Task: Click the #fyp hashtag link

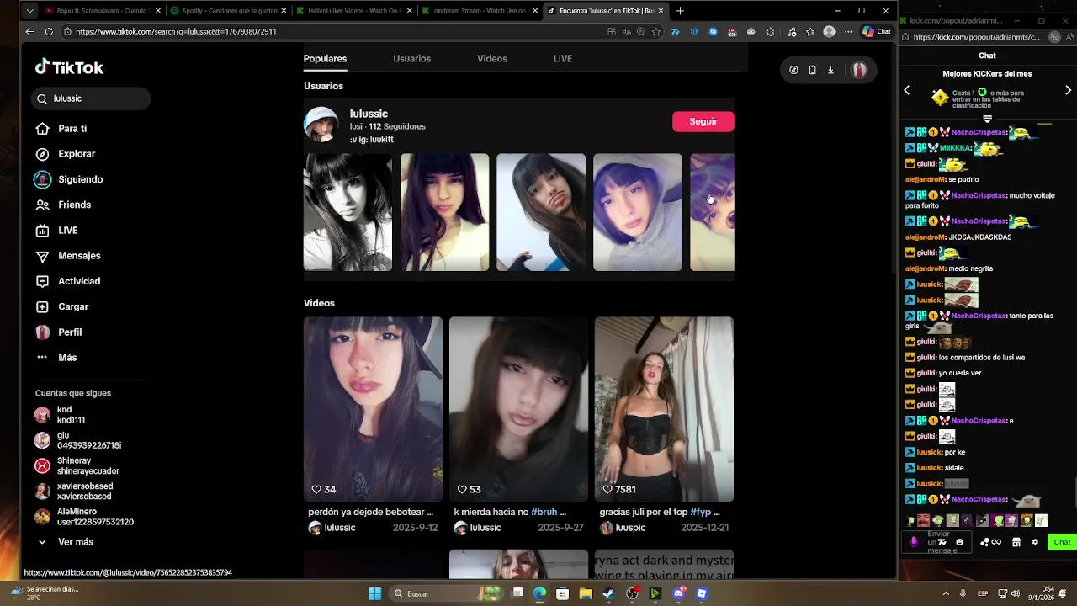Action: click(x=702, y=512)
